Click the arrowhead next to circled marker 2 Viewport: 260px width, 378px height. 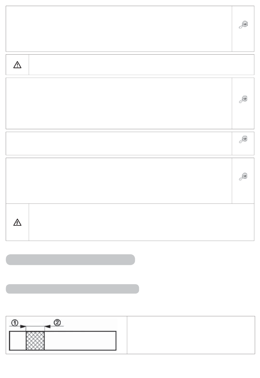point(47,326)
